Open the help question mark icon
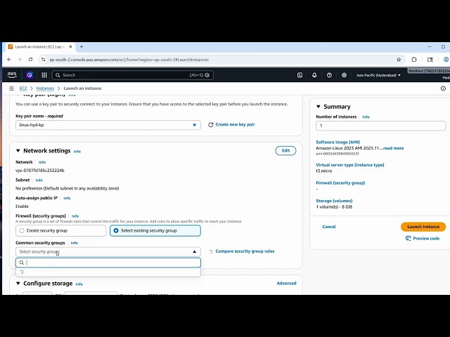Screen dimensions: 450x337 [x=329, y=75]
